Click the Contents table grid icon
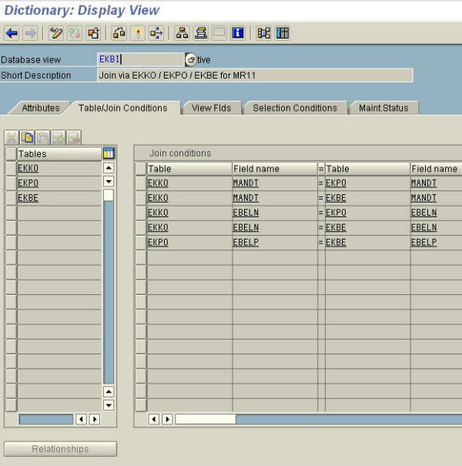462x466 pixels. [x=283, y=33]
